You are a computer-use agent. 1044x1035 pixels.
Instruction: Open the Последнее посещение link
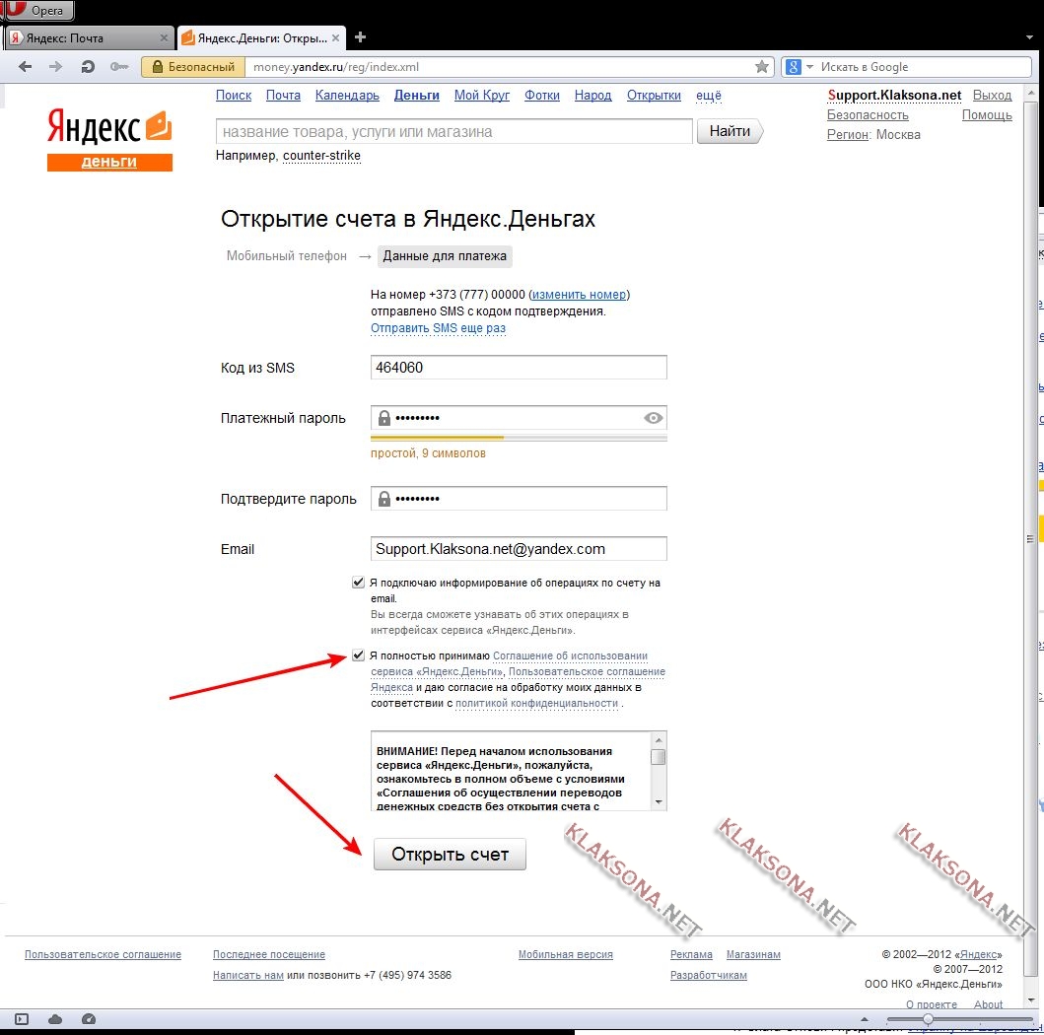tap(269, 954)
